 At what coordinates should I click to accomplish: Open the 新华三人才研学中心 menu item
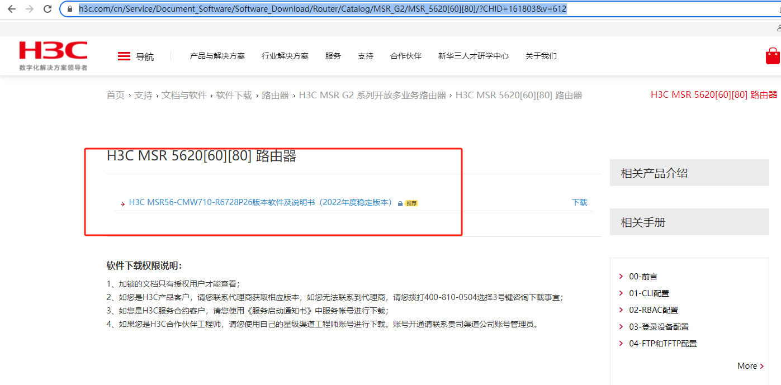(474, 56)
